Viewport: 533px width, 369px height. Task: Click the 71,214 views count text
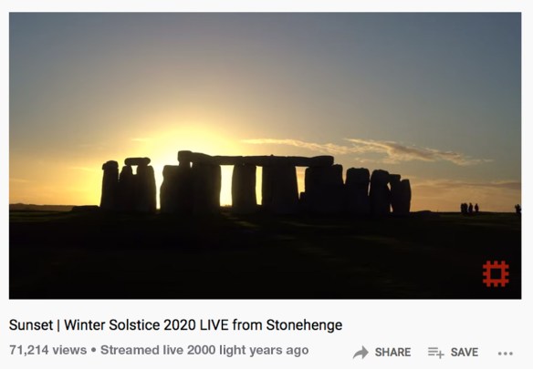48,350
